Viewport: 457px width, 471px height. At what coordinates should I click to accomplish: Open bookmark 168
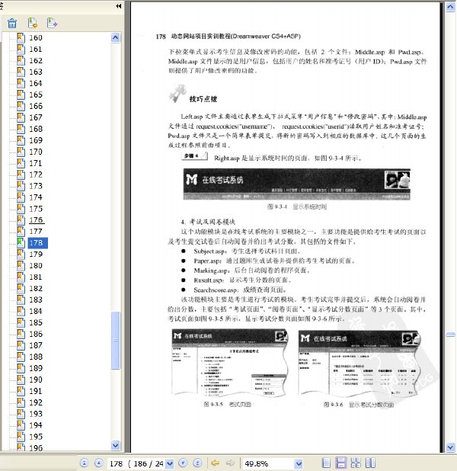click(36, 129)
